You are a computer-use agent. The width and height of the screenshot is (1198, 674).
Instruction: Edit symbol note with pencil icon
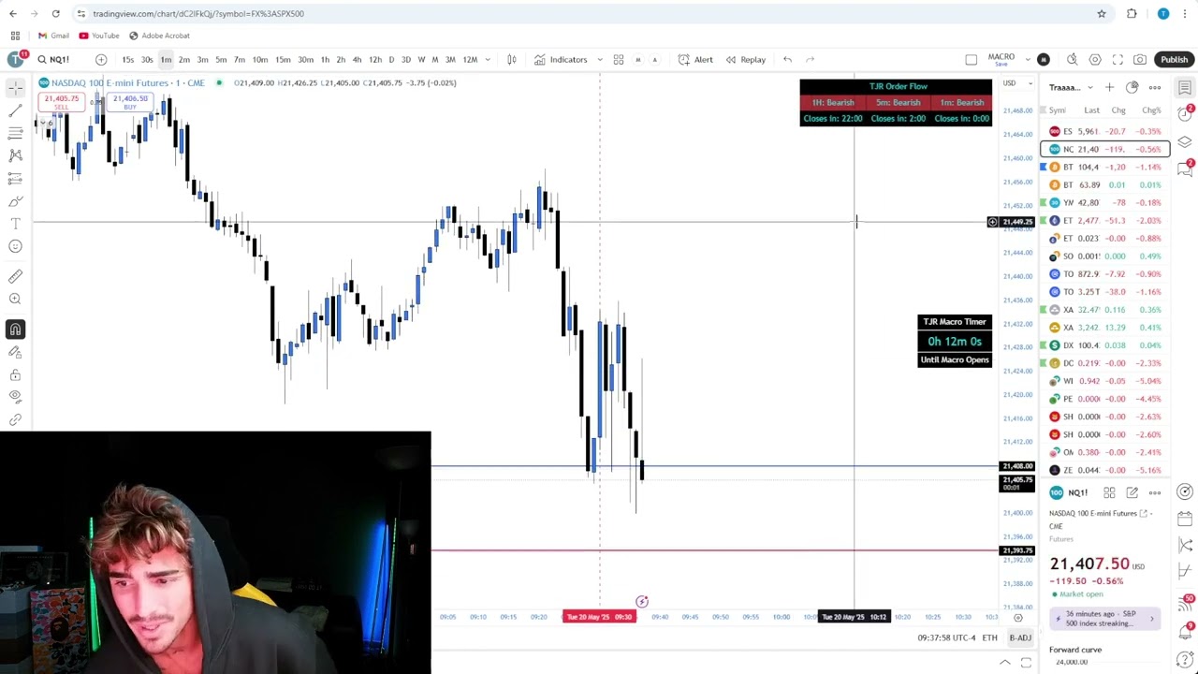tap(1132, 492)
